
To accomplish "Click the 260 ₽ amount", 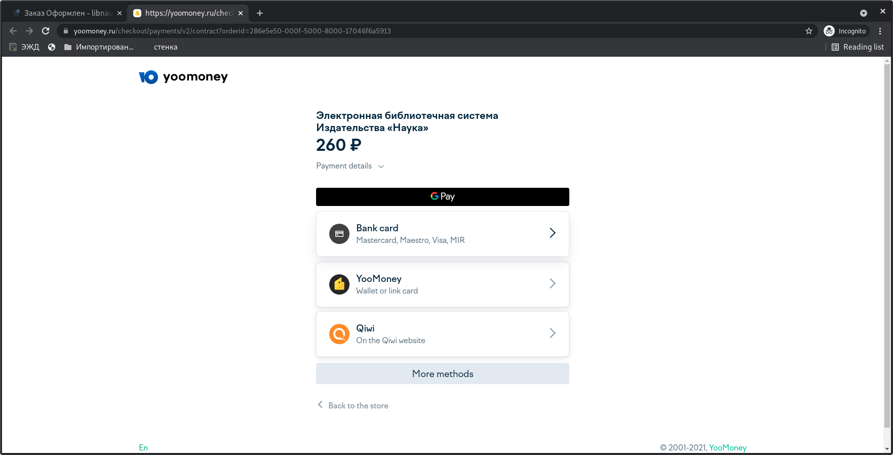I will coord(339,145).
